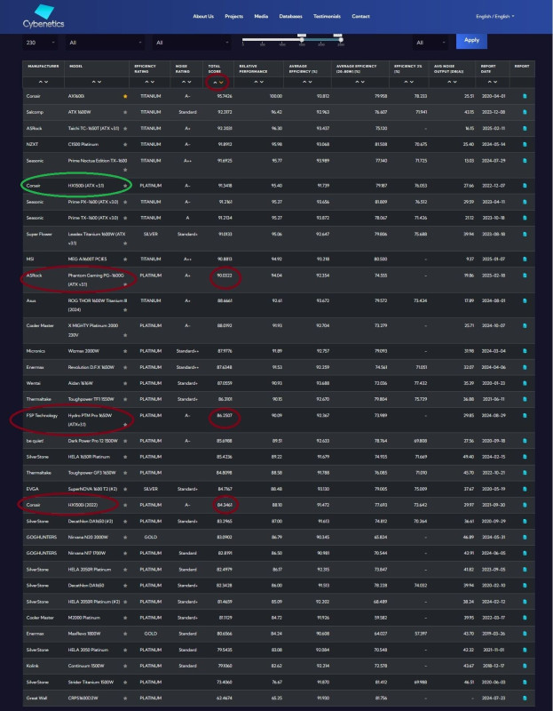Toggle favorite star for MSI MEG Ai1600T PCIE5
This screenshot has width=553, height=711.
tap(125, 259)
